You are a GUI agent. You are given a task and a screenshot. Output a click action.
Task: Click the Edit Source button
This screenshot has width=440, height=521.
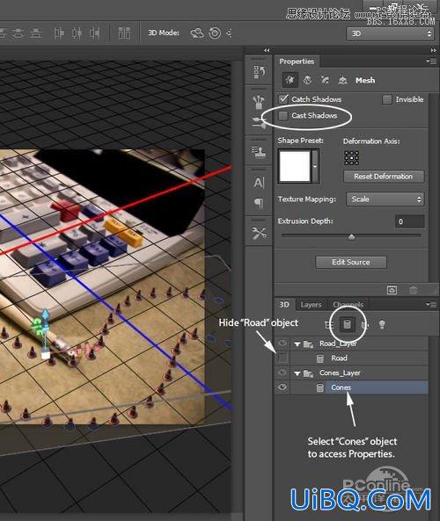351,262
